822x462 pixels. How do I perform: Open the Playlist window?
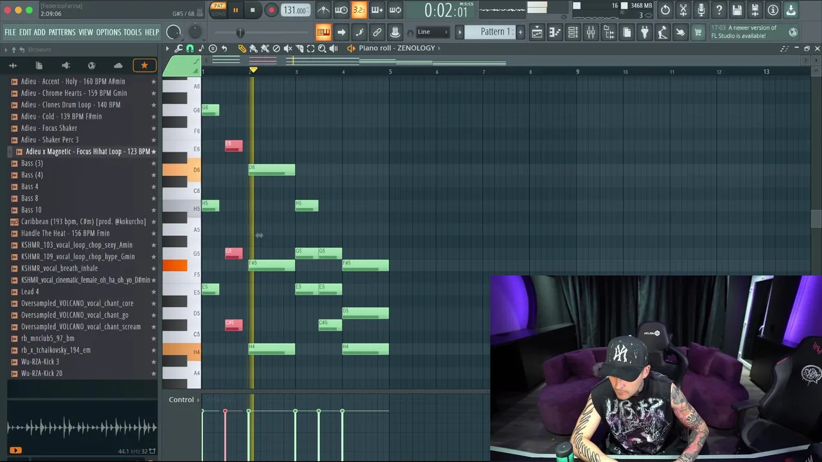pyautogui.click(x=537, y=32)
